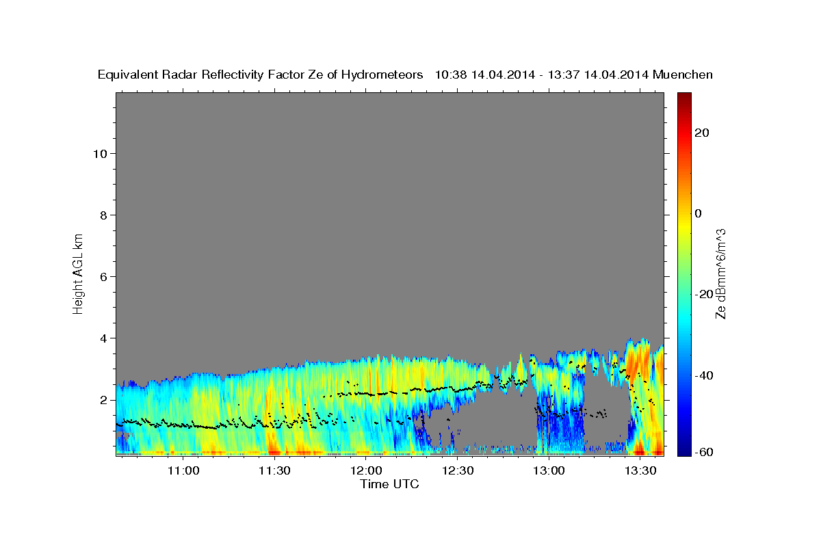Click the 13:30 time tick label
This screenshot has width=821, height=547.
tap(640, 470)
